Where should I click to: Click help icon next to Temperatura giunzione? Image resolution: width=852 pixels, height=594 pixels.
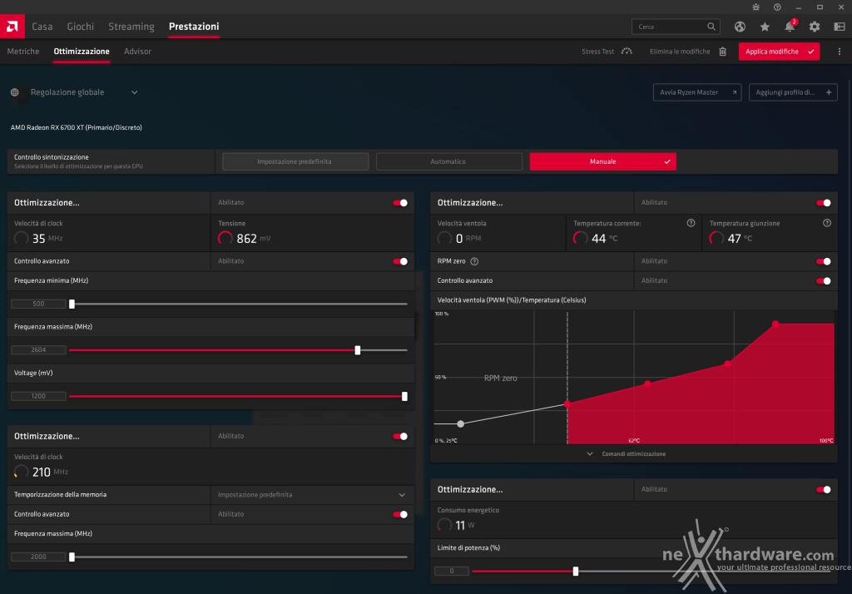[x=826, y=223]
